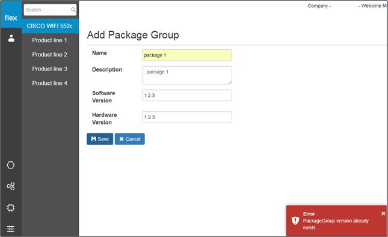Select the Software Version field

pos(187,96)
